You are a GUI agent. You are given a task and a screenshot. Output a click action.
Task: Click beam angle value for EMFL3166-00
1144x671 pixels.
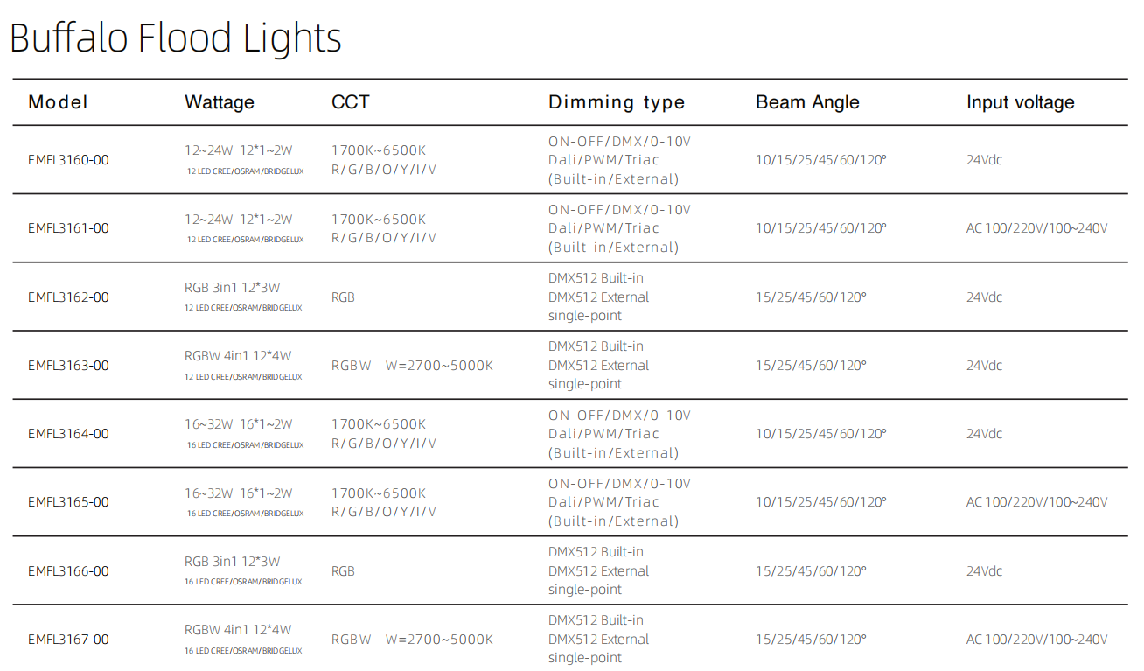pos(811,571)
